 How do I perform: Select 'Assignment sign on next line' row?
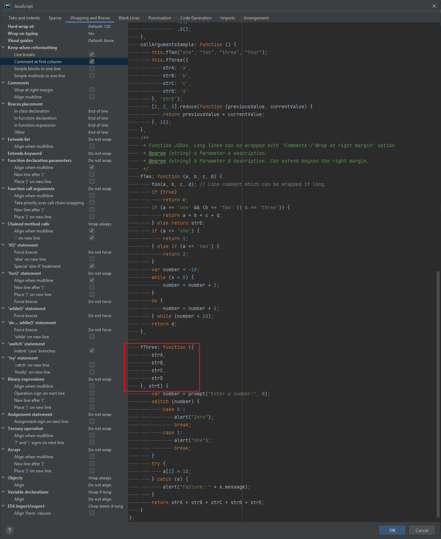pos(64,421)
